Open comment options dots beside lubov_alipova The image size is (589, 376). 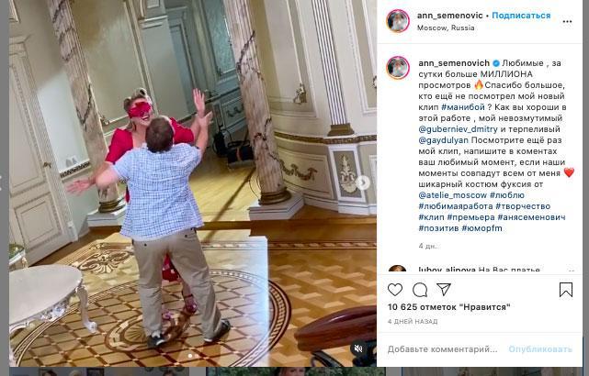571,271
